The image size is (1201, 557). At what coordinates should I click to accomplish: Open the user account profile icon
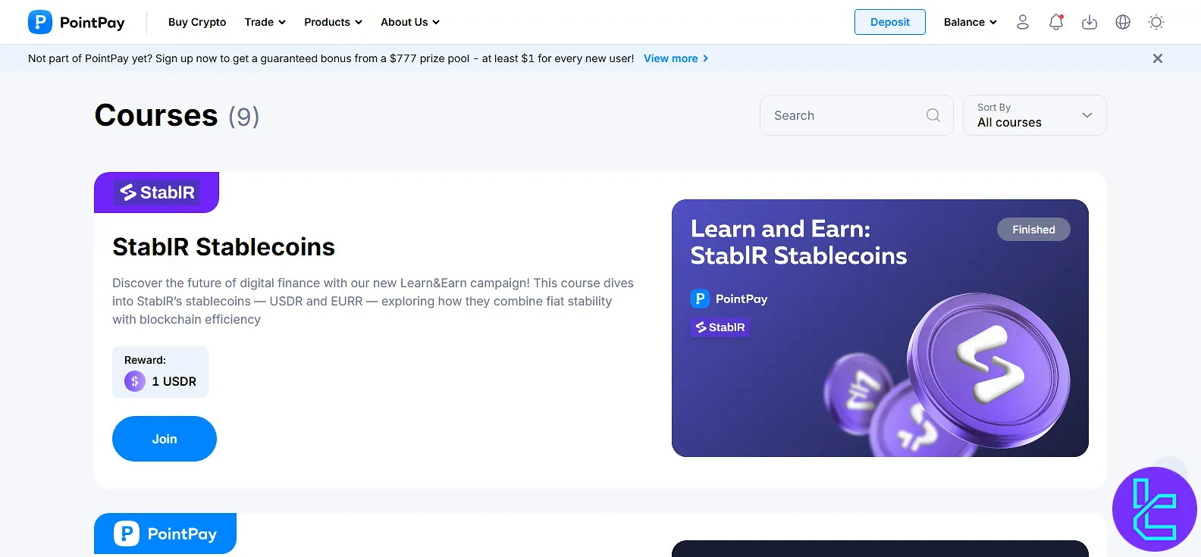pos(1023,22)
